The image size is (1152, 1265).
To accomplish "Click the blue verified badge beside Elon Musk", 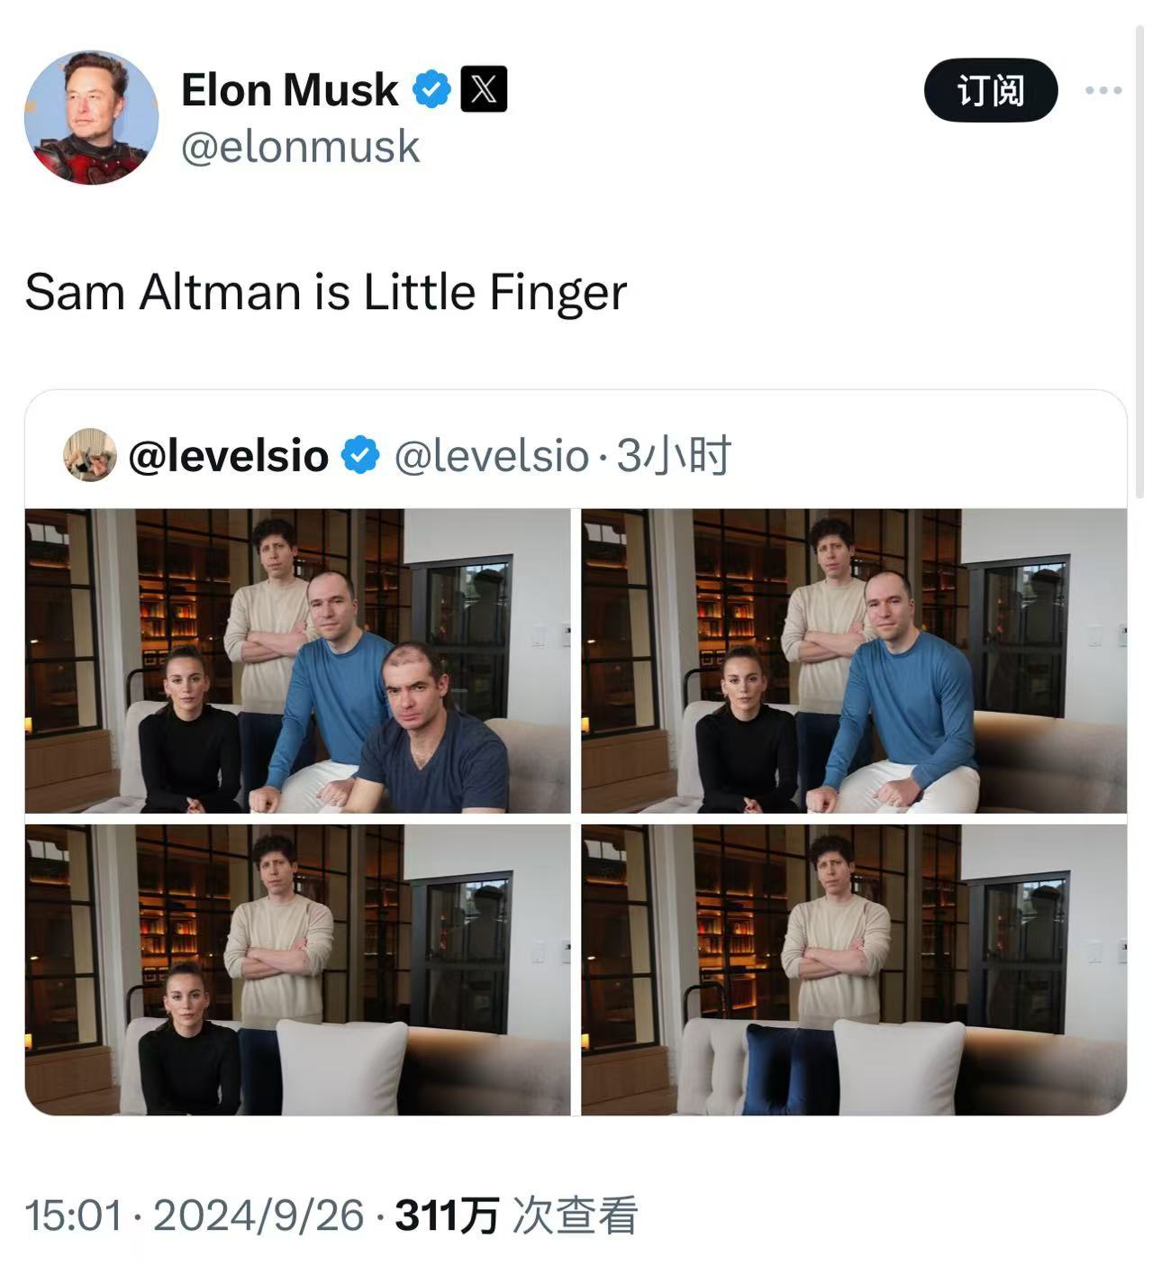I will pyautogui.click(x=431, y=89).
